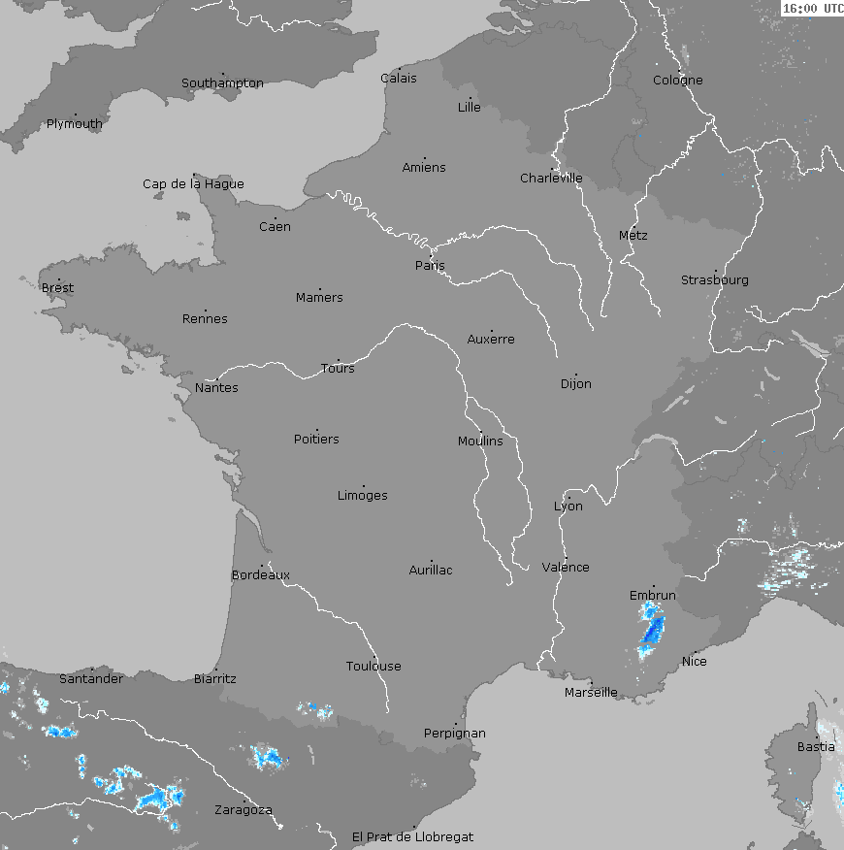Click the radar echo cluster west of Zaragoza
This screenshot has width=844, height=850.
[x=160, y=797]
